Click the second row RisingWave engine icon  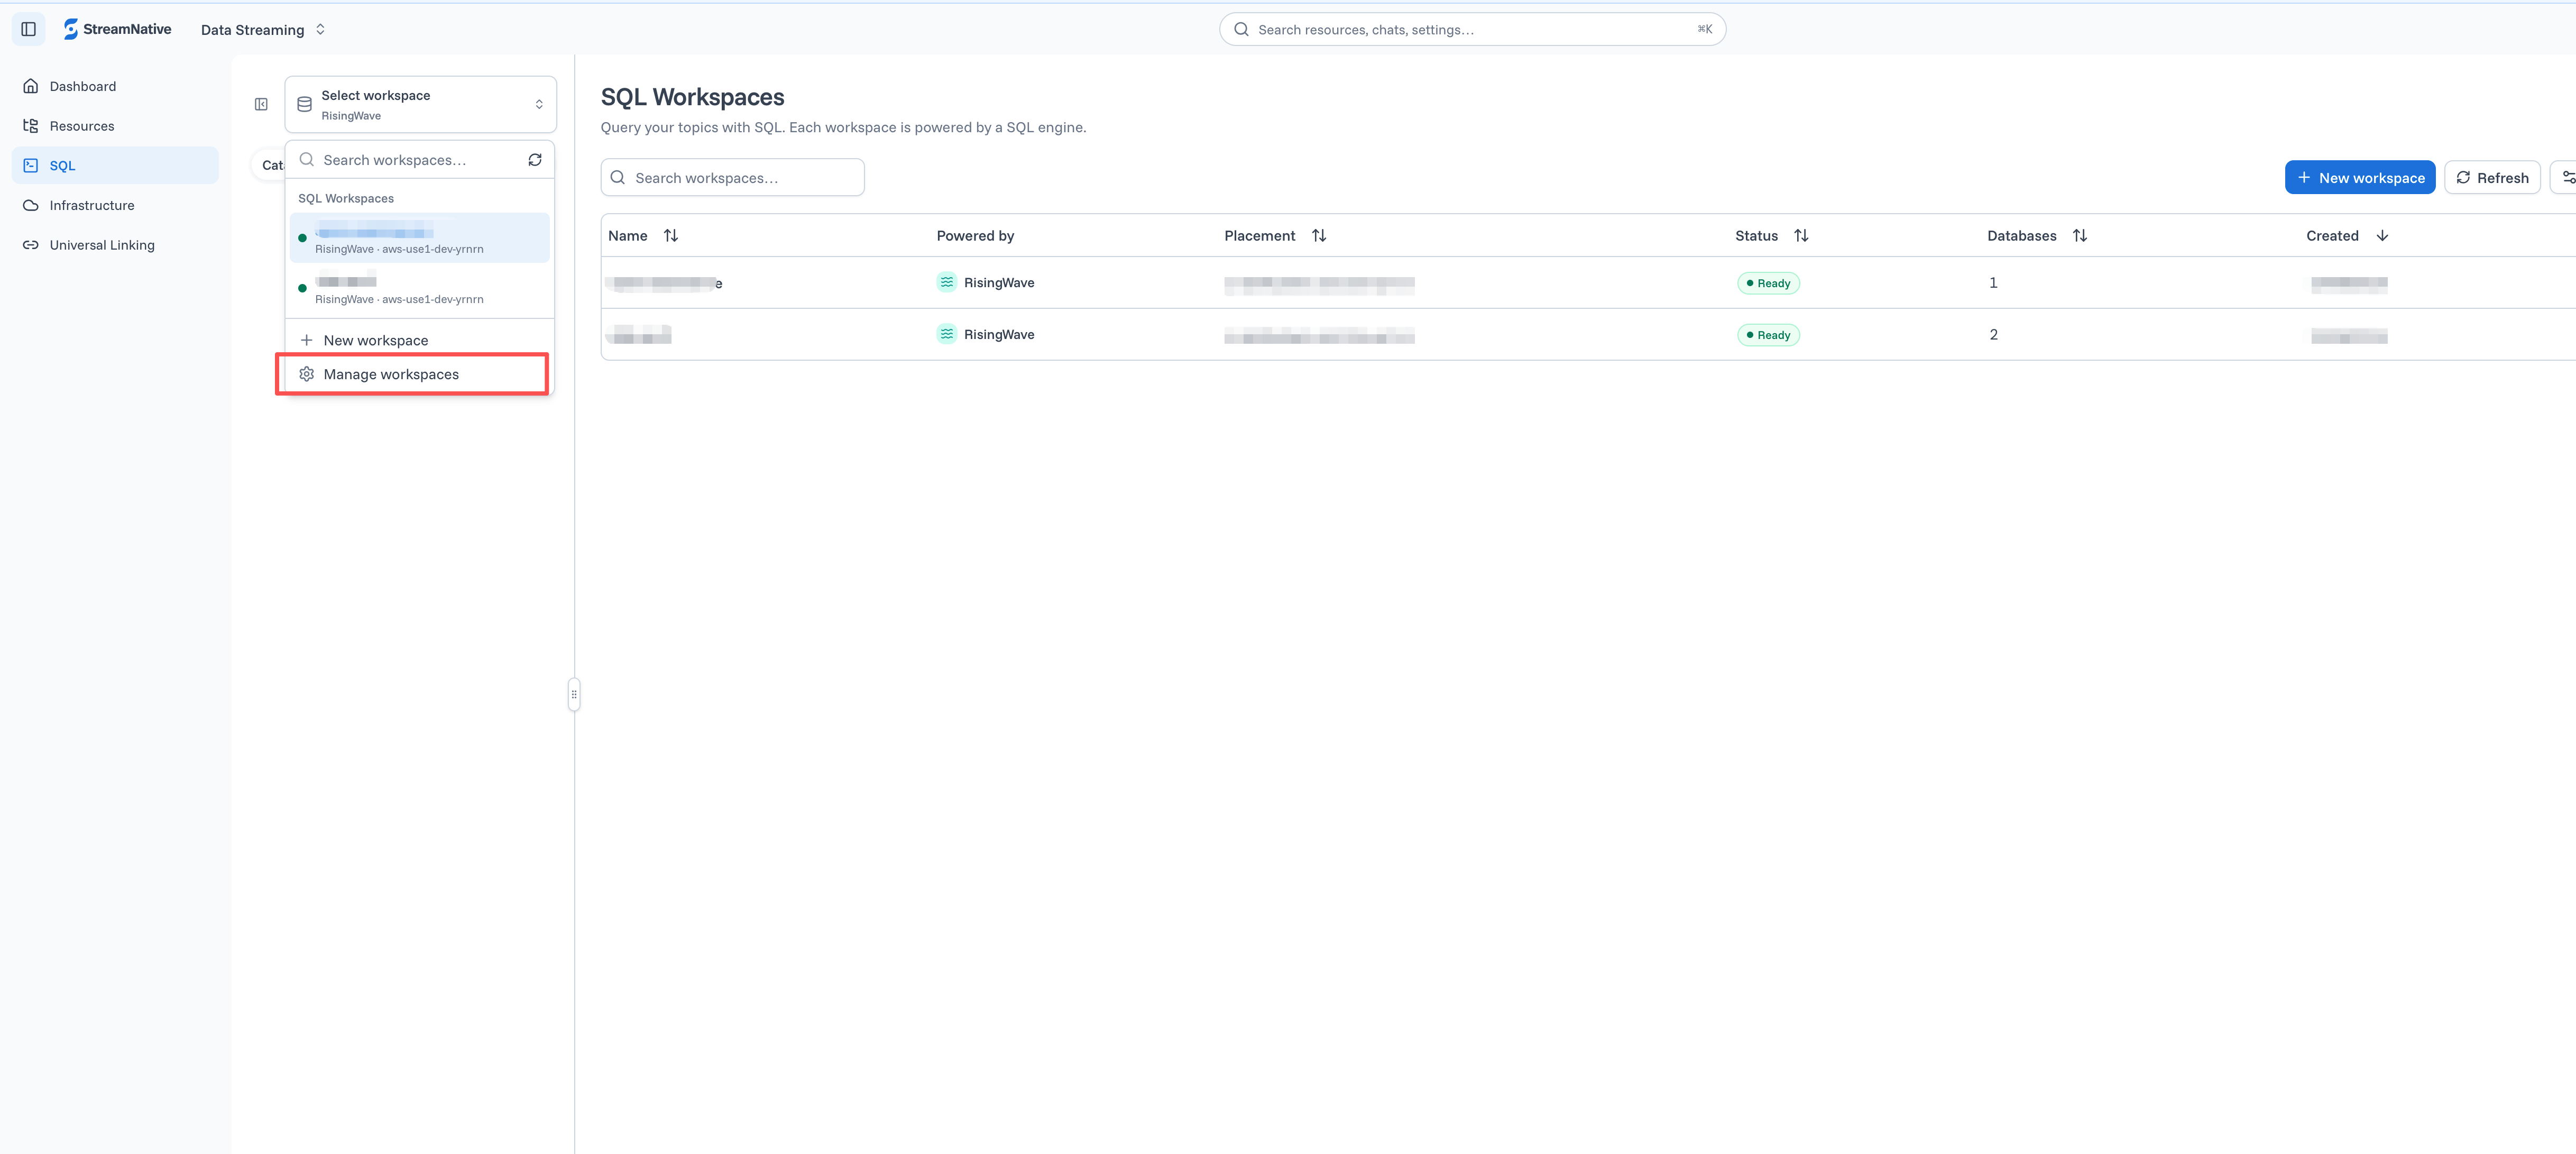[946, 334]
